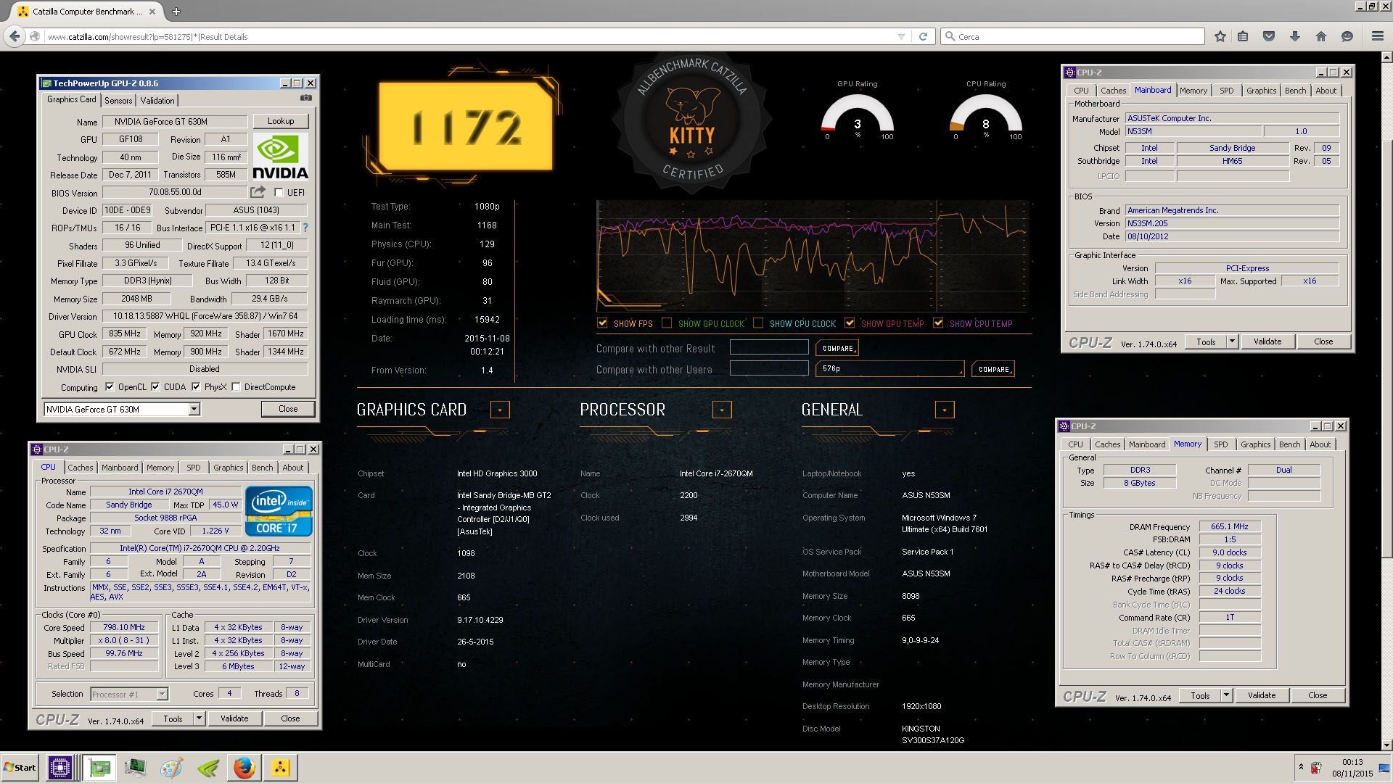
Task: Open the CPU-Z taskbar icon
Action: click(60, 768)
